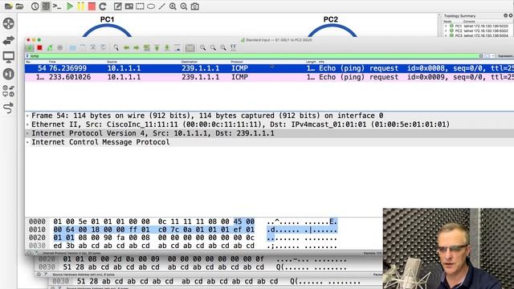Browse security devices in the GNS3 sidebar
Screen dimensions: 514x289
(9, 74)
